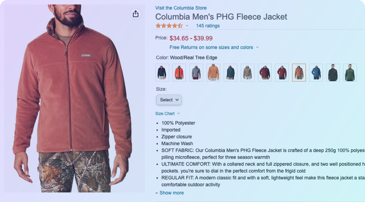
Task: Open the star rating breakdown chevron
Action: pyautogui.click(x=187, y=26)
